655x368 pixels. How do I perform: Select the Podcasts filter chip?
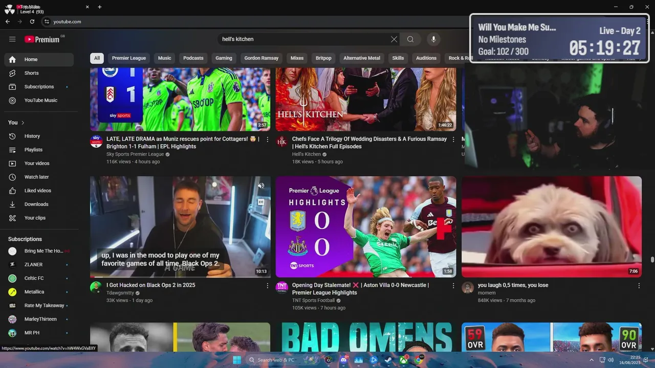[x=193, y=58]
